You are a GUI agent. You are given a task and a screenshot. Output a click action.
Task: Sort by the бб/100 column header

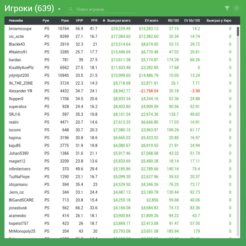[173, 20]
